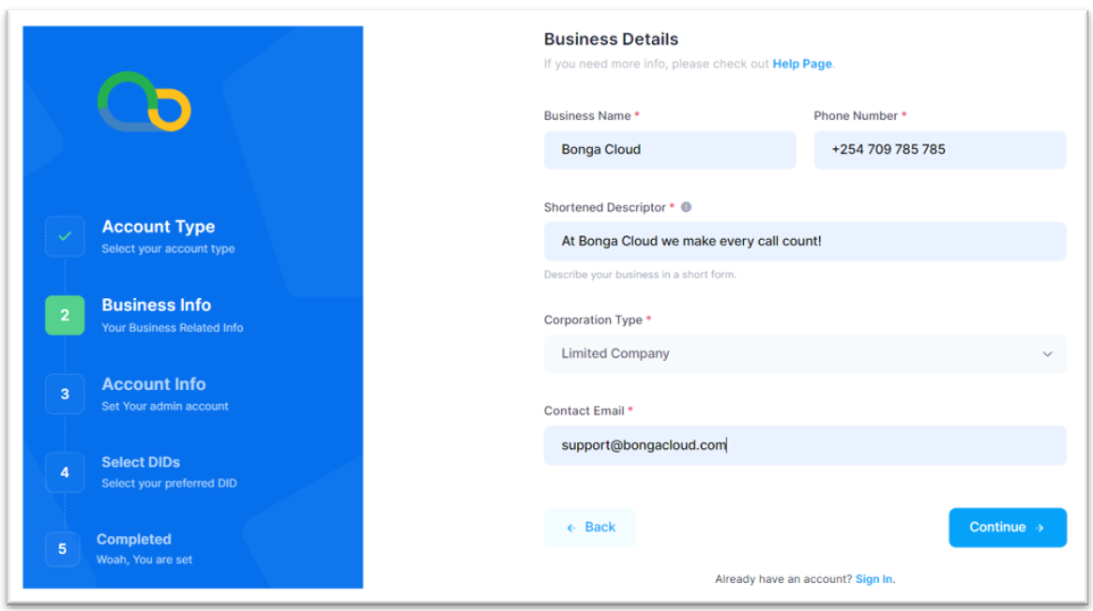The image size is (1093, 611).
Task: Click the Phone Number field label
Action: pos(856,116)
